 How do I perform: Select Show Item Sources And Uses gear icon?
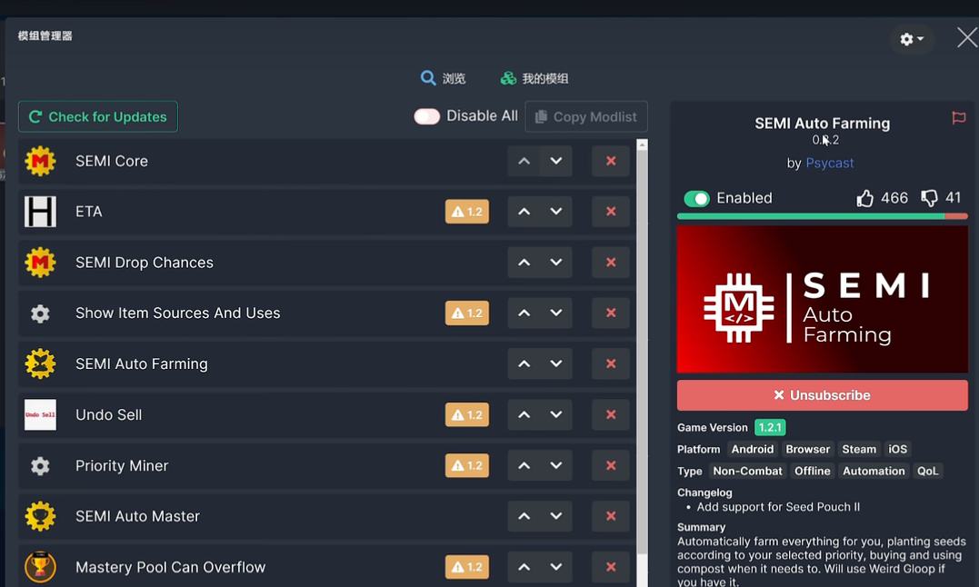tap(40, 313)
